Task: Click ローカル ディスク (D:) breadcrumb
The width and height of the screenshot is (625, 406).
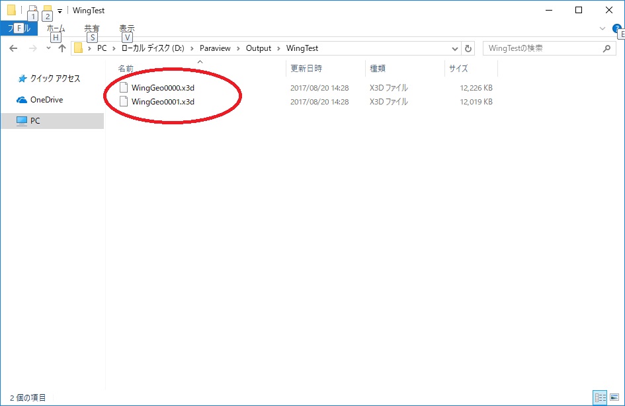Action: click(153, 48)
